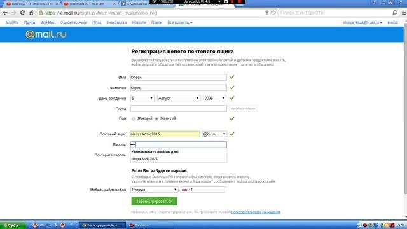Viewport: 407px width, 229px height.
Task: Open the Россия country dropdown
Action: point(154,190)
